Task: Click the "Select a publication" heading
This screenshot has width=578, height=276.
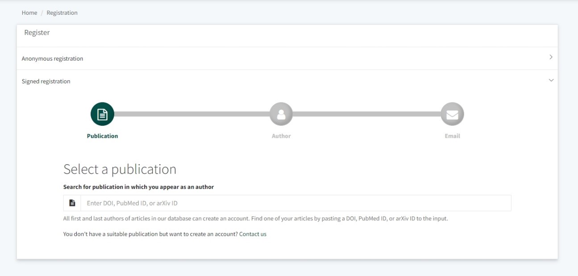Action: click(120, 169)
